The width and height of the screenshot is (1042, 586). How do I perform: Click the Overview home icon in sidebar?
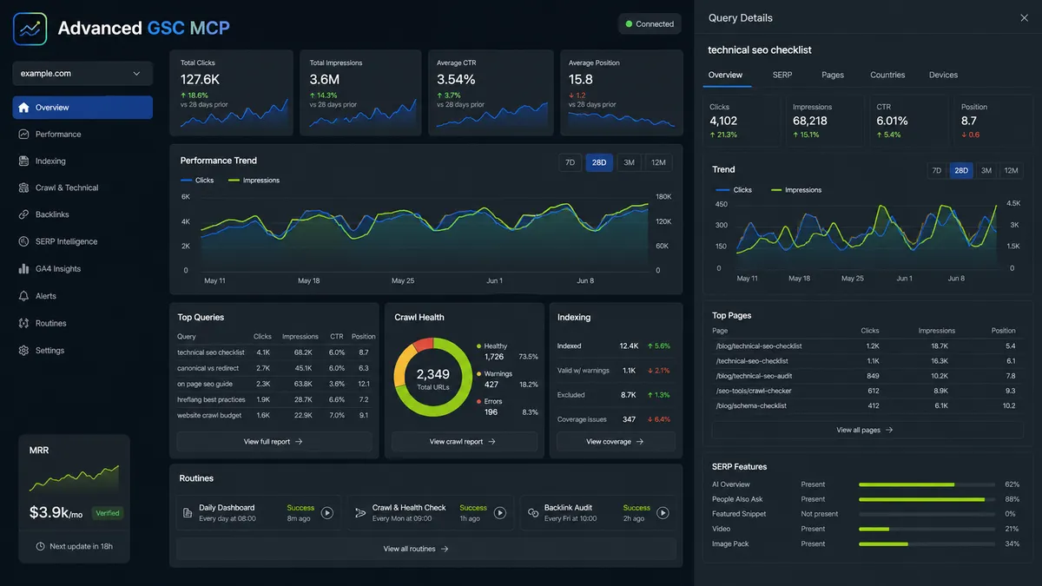(23, 108)
